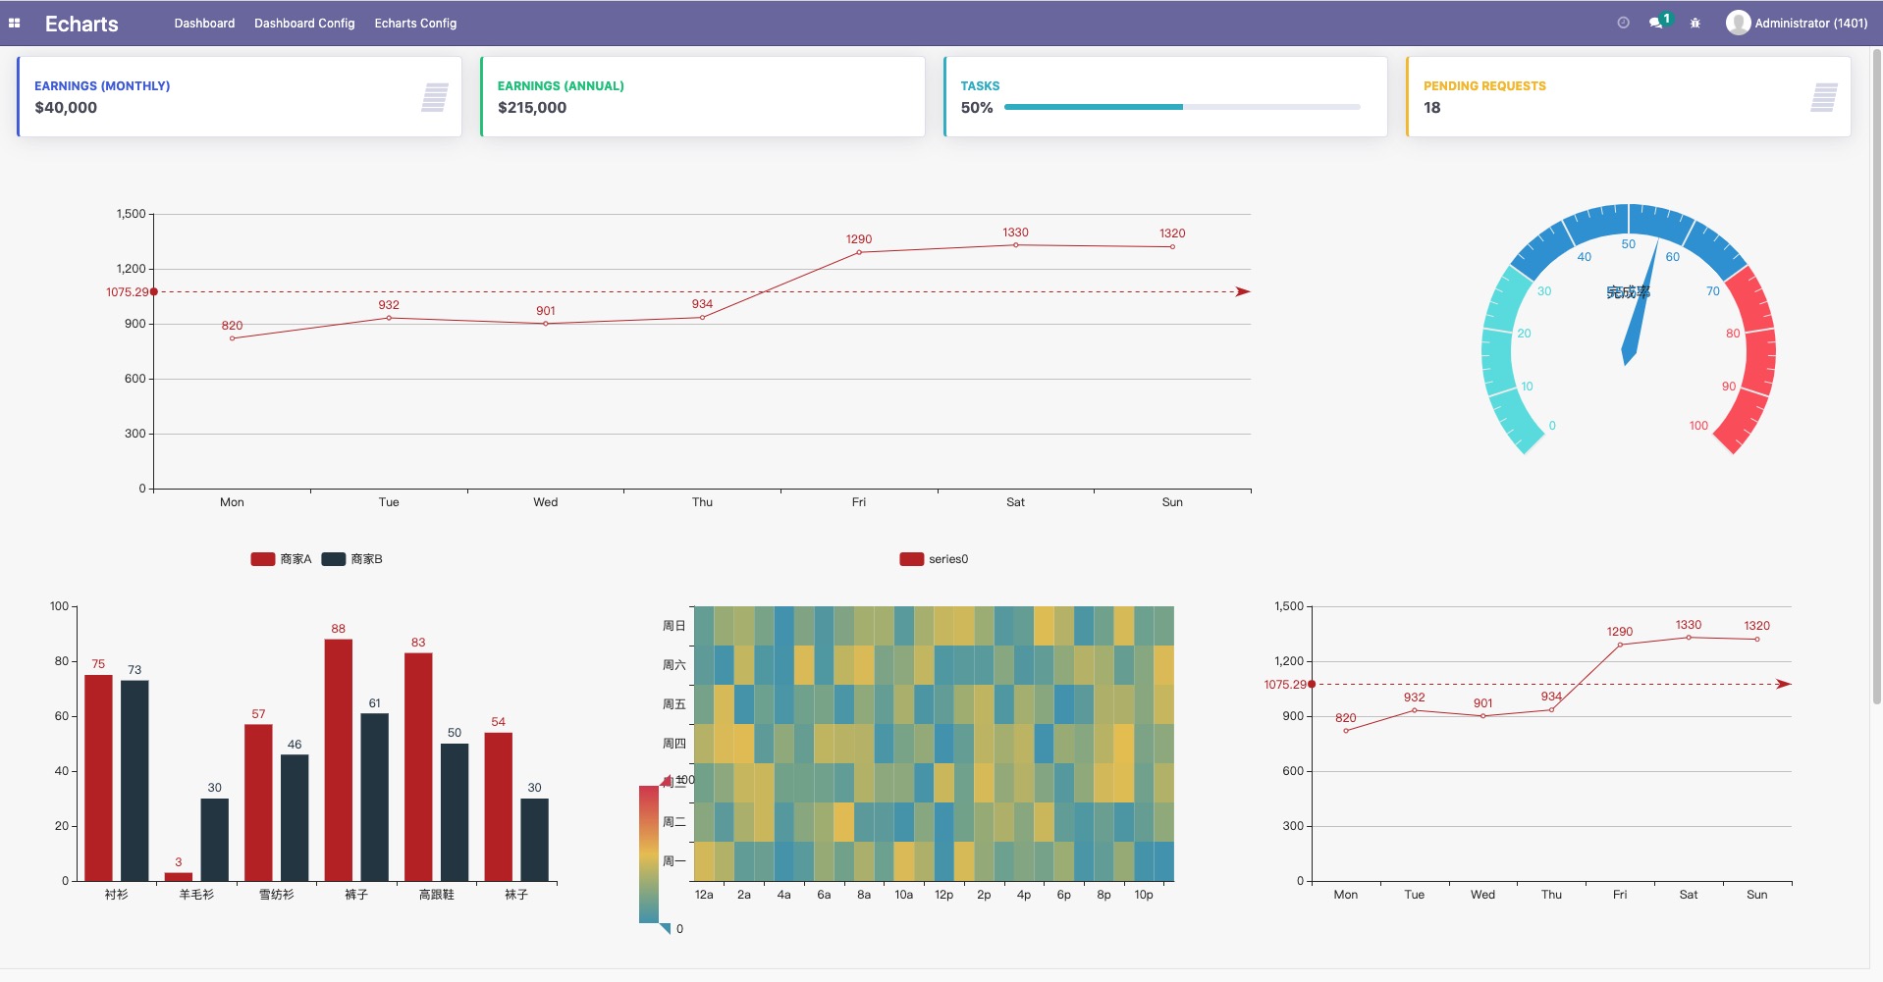Image resolution: width=1883 pixels, height=982 pixels.
Task: Open the conversations chat icon with badge
Action: [1659, 22]
